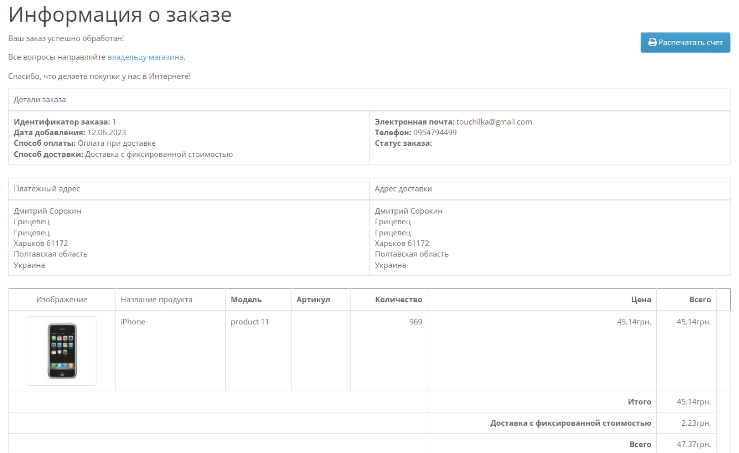Click Харьков 61172 in delivery address

coord(402,243)
